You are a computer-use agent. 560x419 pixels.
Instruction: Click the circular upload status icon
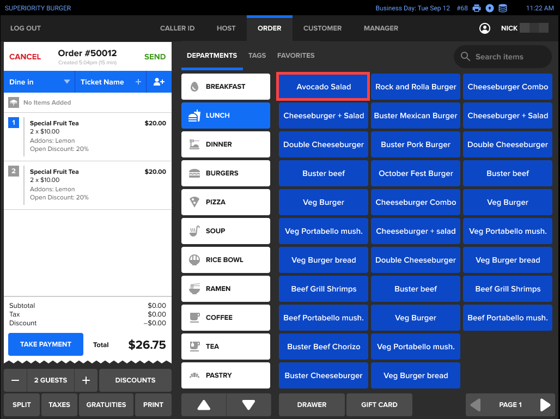click(x=490, y=8)
